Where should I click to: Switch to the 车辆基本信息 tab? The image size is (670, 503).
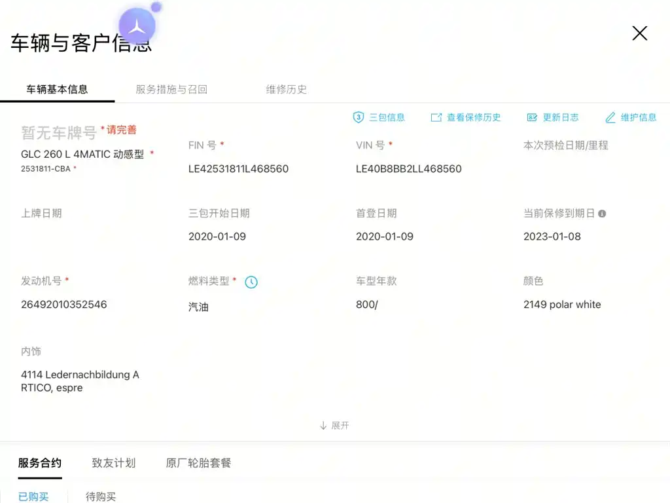58,89
